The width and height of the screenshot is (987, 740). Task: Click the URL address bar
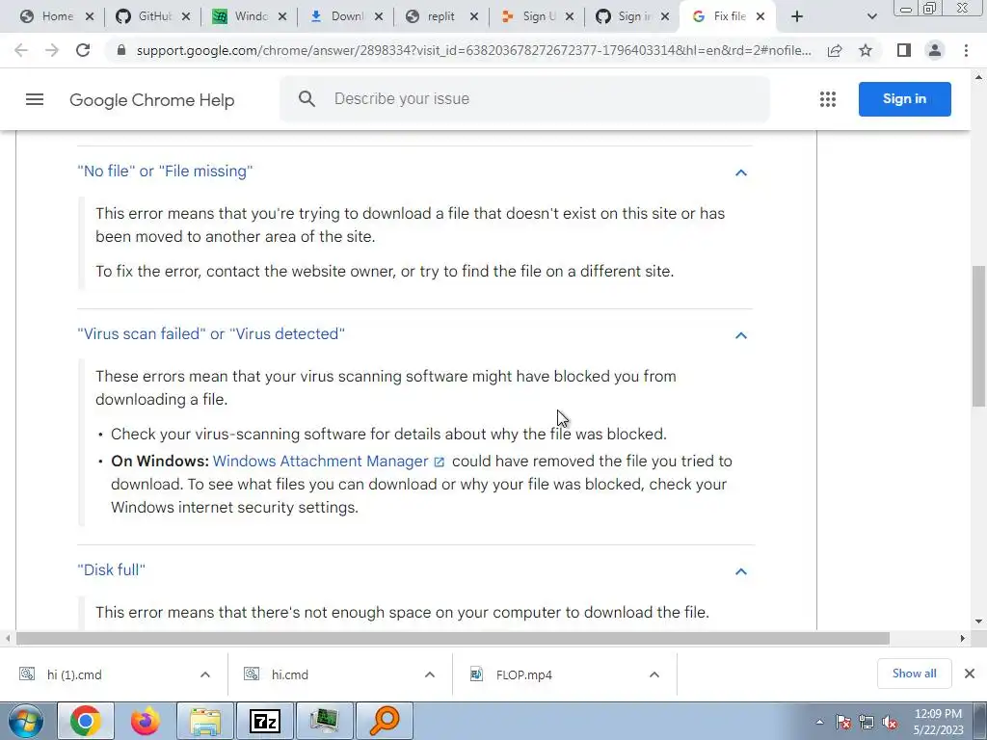click(x=473, y=50)
